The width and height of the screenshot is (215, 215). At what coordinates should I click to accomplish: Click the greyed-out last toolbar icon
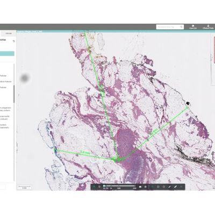coord(181,187)
